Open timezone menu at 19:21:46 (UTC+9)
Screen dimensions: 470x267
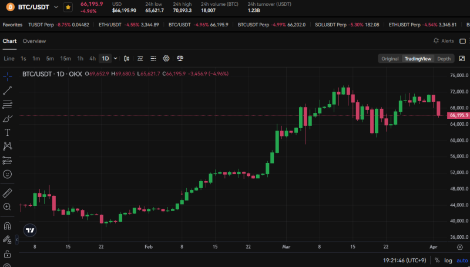(x=405, y=261)
